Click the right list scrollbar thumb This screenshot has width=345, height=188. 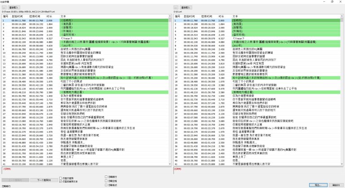(x=342, y=20)
